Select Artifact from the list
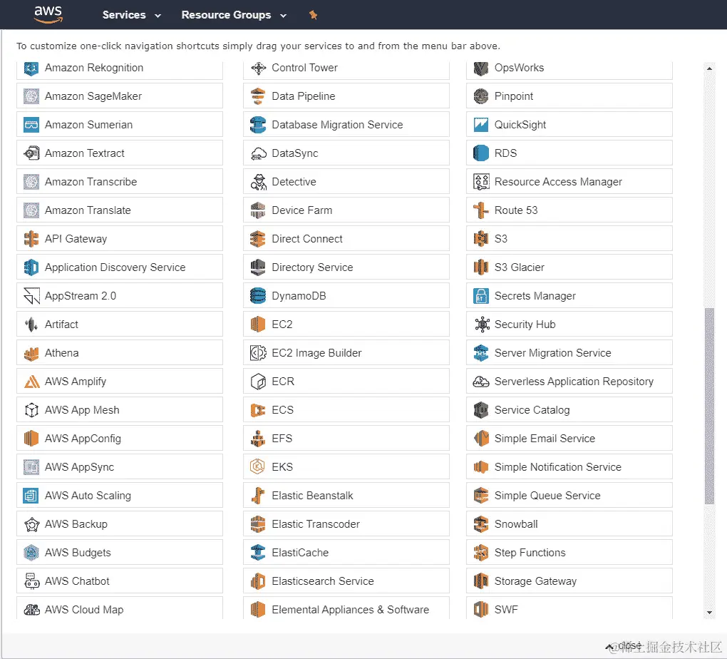 point(120,325)
